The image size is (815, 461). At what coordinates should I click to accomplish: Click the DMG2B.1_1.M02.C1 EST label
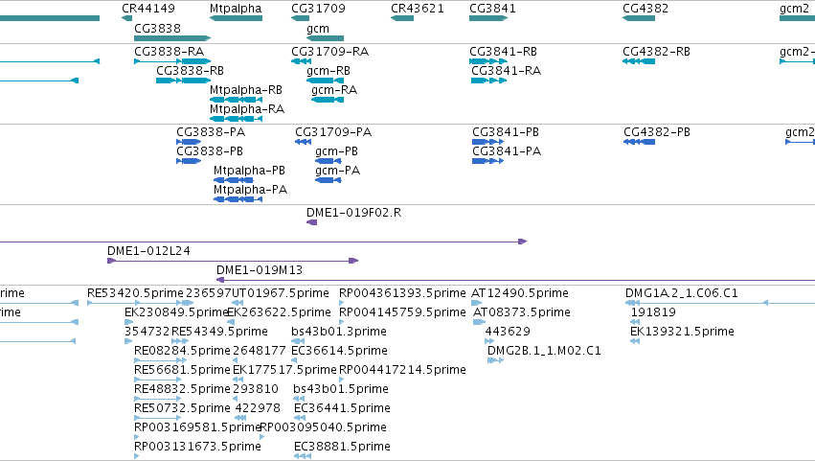(x=544, y=351)
